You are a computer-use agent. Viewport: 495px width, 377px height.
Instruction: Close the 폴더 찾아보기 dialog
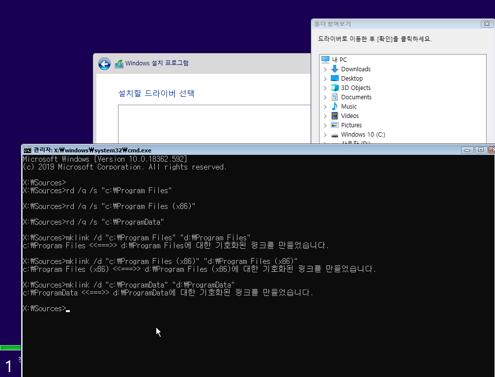(487, 24)
